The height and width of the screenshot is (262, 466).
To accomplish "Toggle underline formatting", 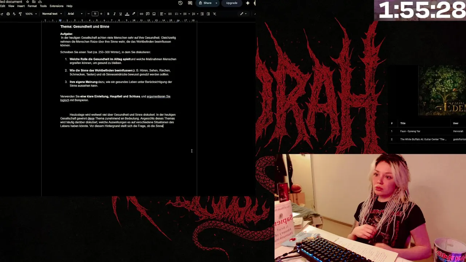I will click(121, 14).
